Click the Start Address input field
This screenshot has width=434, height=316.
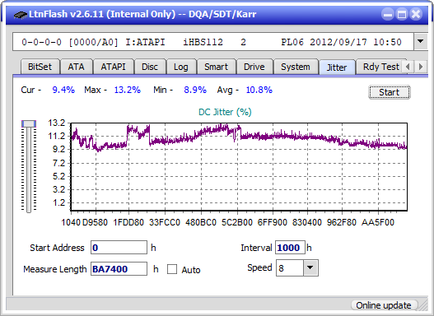119,247
